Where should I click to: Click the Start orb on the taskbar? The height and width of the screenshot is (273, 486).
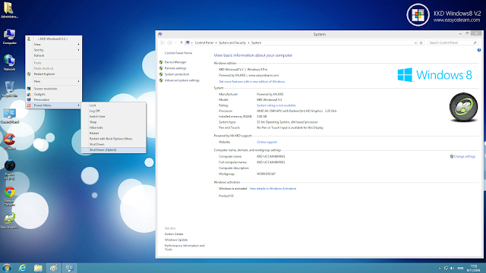pos(7,268)
